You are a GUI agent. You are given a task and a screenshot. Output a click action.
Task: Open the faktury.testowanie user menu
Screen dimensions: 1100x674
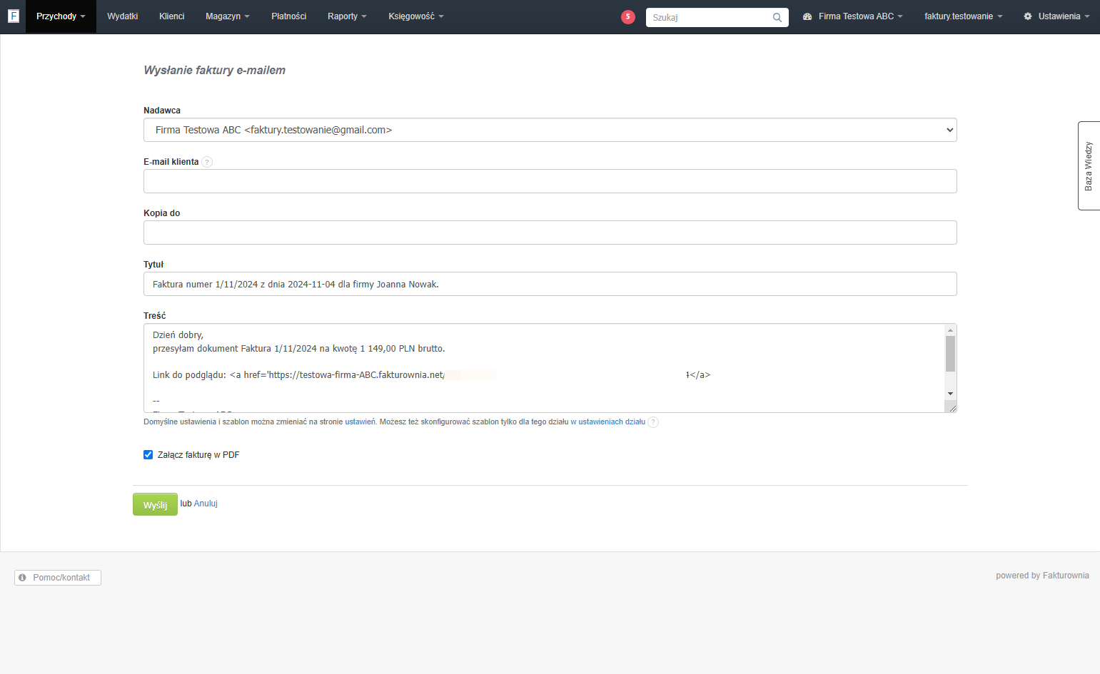pos(964,16)
